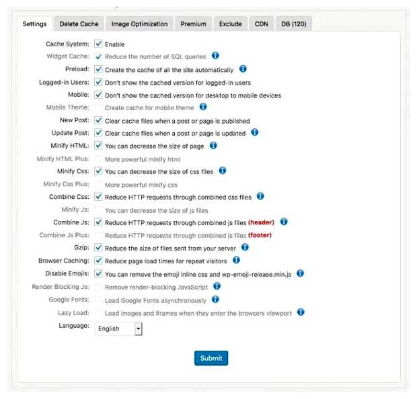
Task: Go to the CDN tab
Action: (262, 24)
